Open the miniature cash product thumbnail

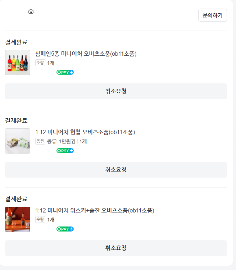click(18, 141)
